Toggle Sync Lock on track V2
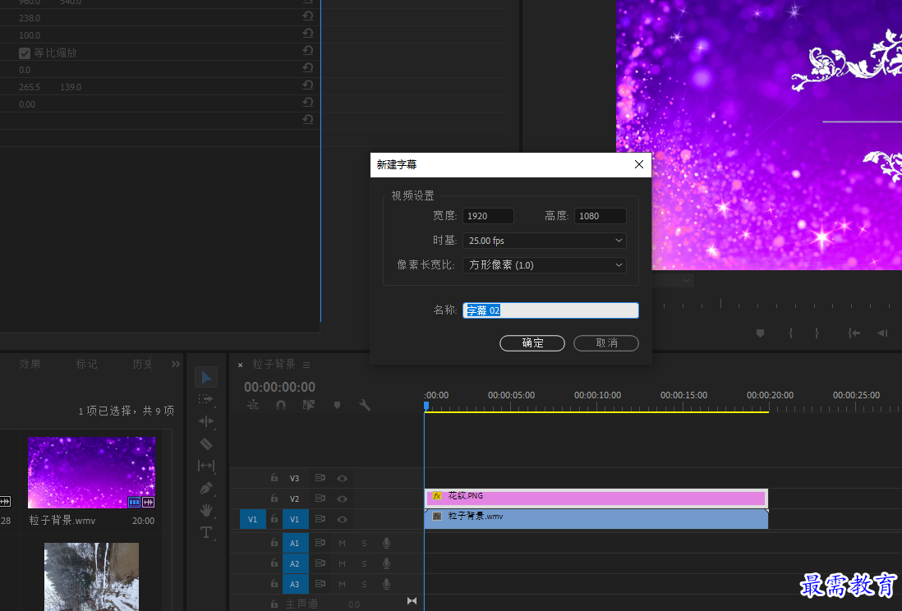This screenshot has height=611, width=902. pyautogui.click(x=320, y=498)
